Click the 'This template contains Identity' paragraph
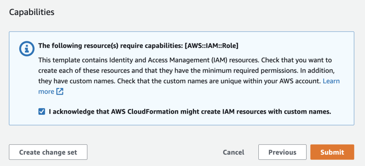365x166 pixels. pos(189,76)
